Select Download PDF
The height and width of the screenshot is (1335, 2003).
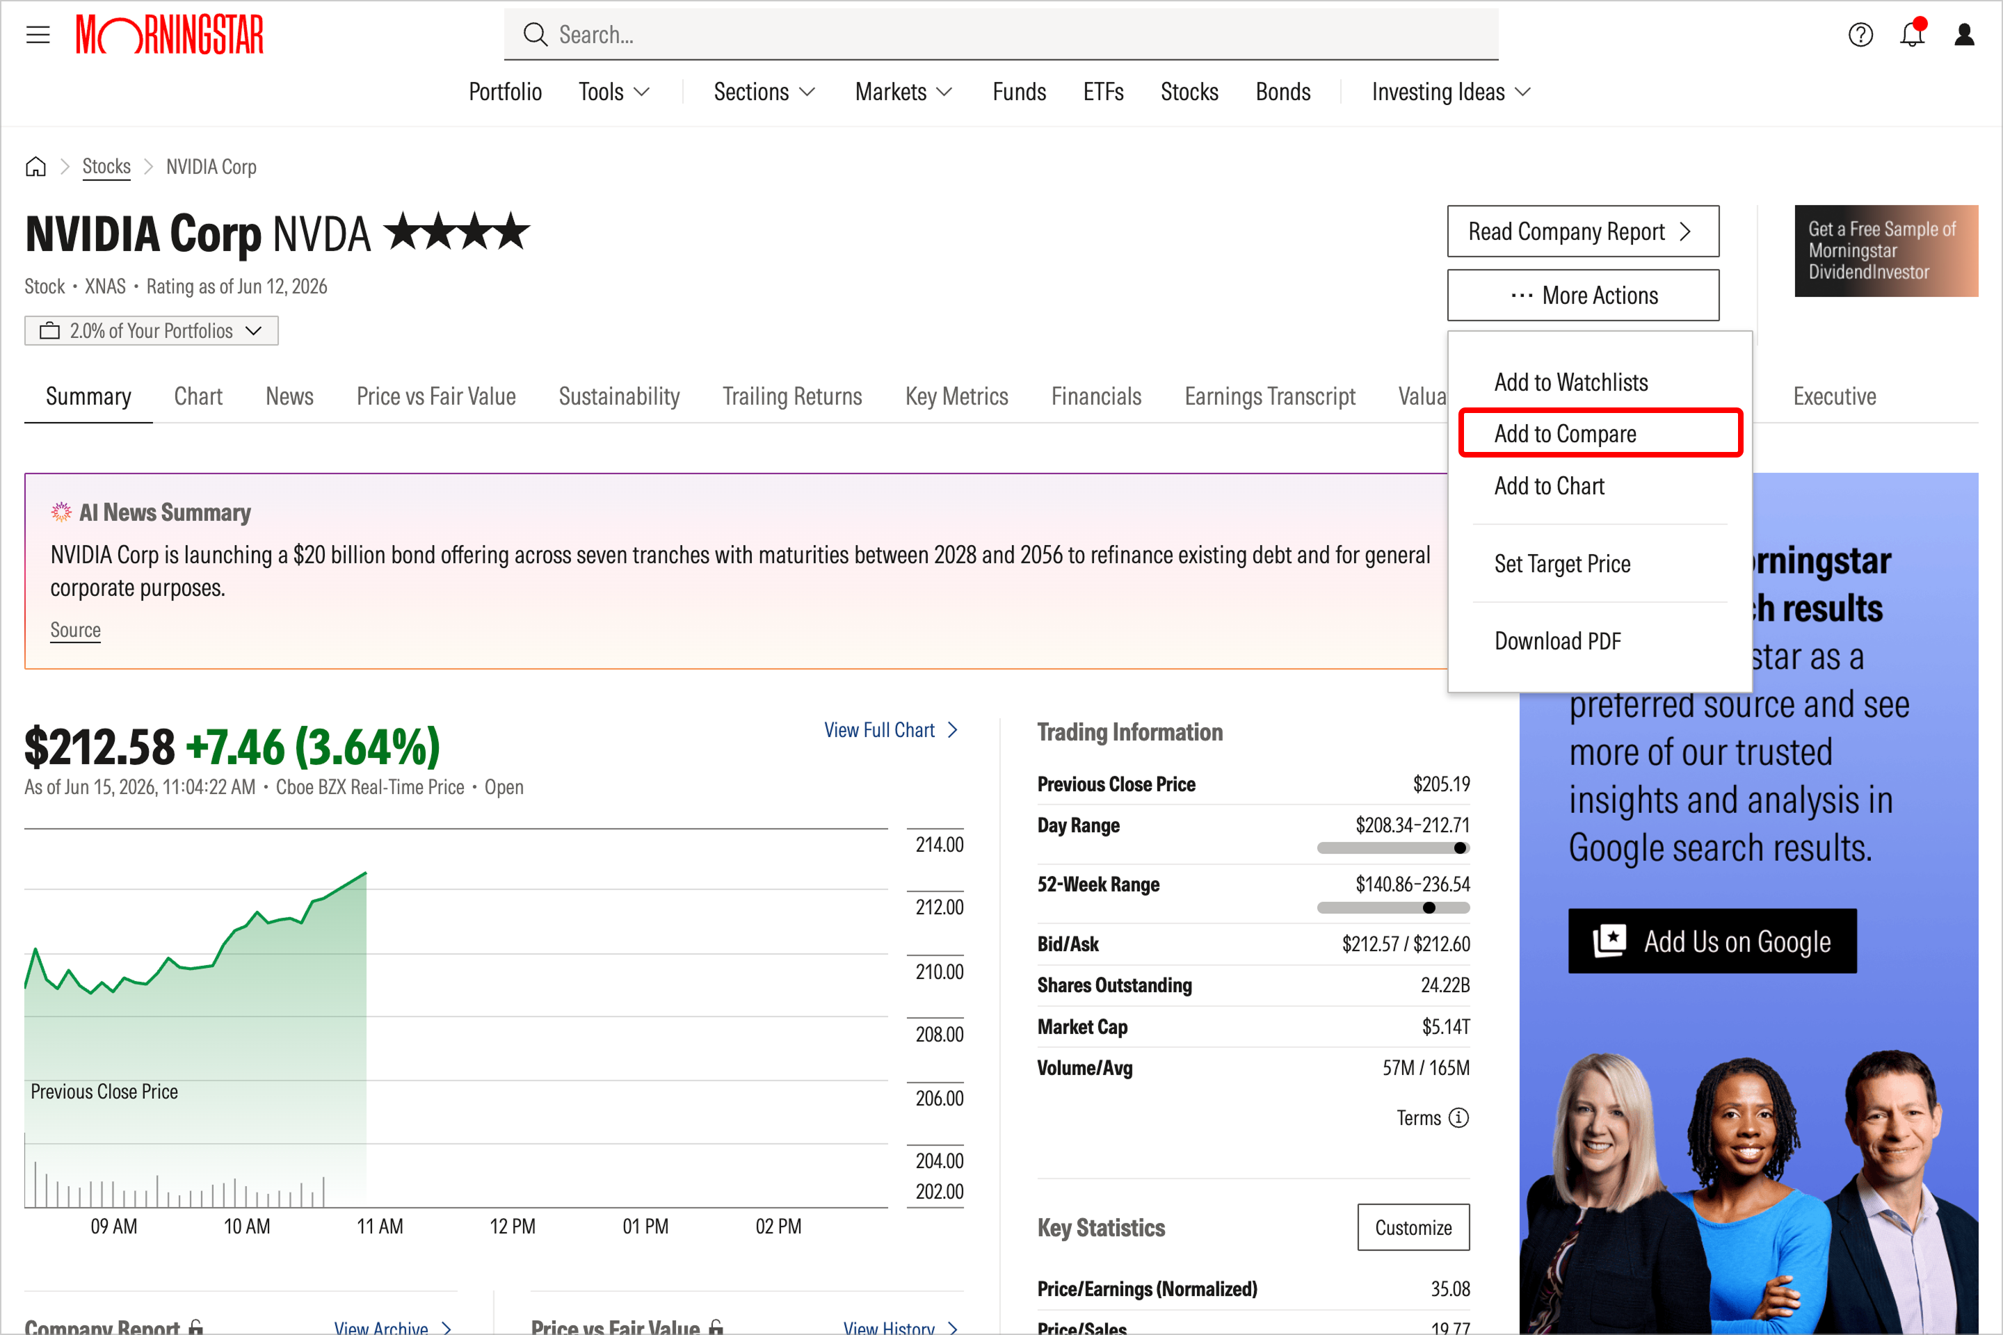[1558, 641]
